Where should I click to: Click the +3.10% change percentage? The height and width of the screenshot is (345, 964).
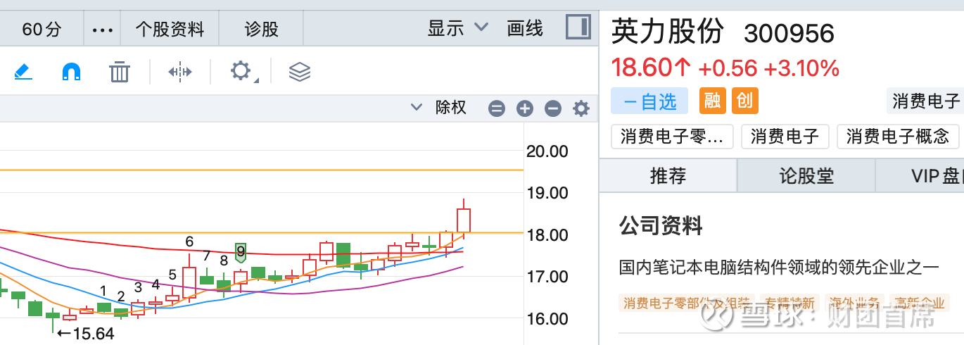(x=801, y=68)
